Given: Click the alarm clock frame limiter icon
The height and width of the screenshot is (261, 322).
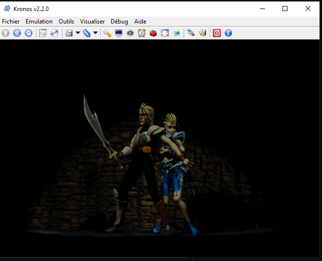Looking at the screenshot, I should [x=142, y=33].
